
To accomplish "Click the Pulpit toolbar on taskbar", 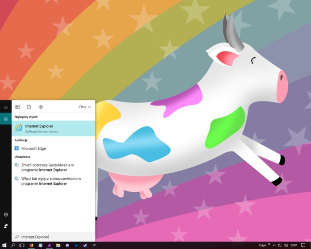I will (262, 245).
